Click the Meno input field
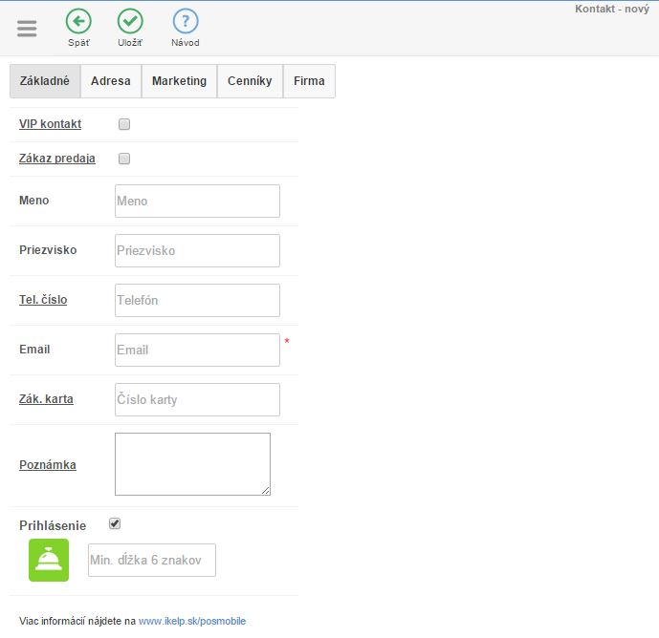The width and height of the screenshot is (659, 638). [x=197, y=202]
